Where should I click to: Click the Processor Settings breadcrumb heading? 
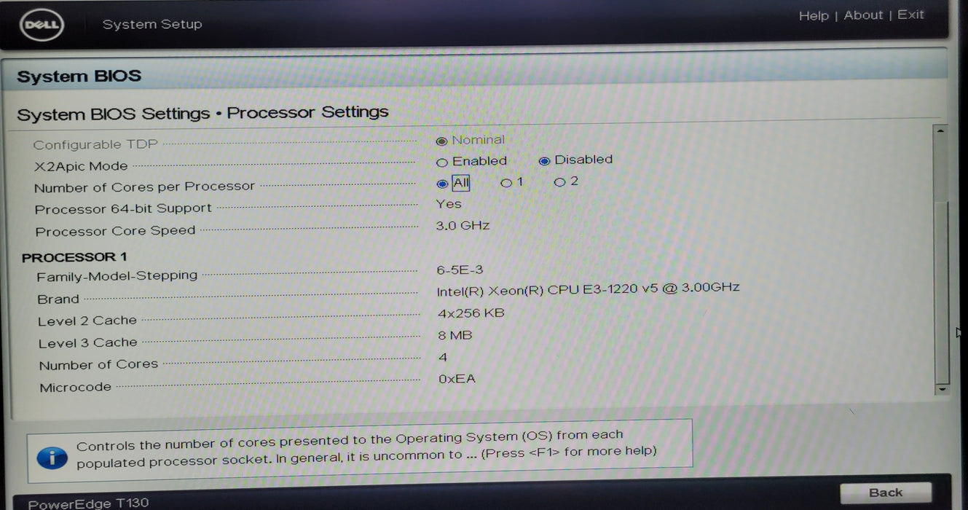point(307,113)
